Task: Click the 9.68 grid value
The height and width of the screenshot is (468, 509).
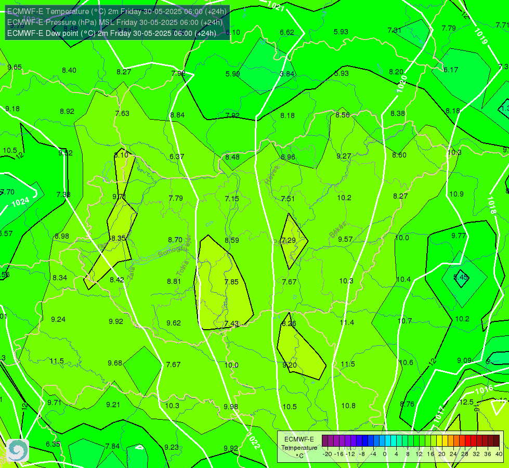Action: pyautogui.click(x=115, y=363)
